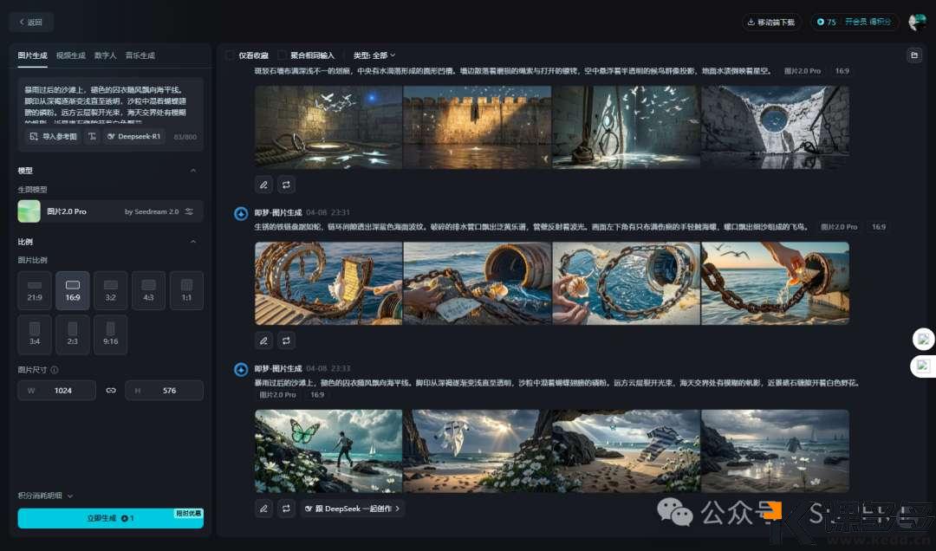Click the text tool icon next to 导入参考图
This screenshot has height=551, width=936.
[x=90, y=136]
